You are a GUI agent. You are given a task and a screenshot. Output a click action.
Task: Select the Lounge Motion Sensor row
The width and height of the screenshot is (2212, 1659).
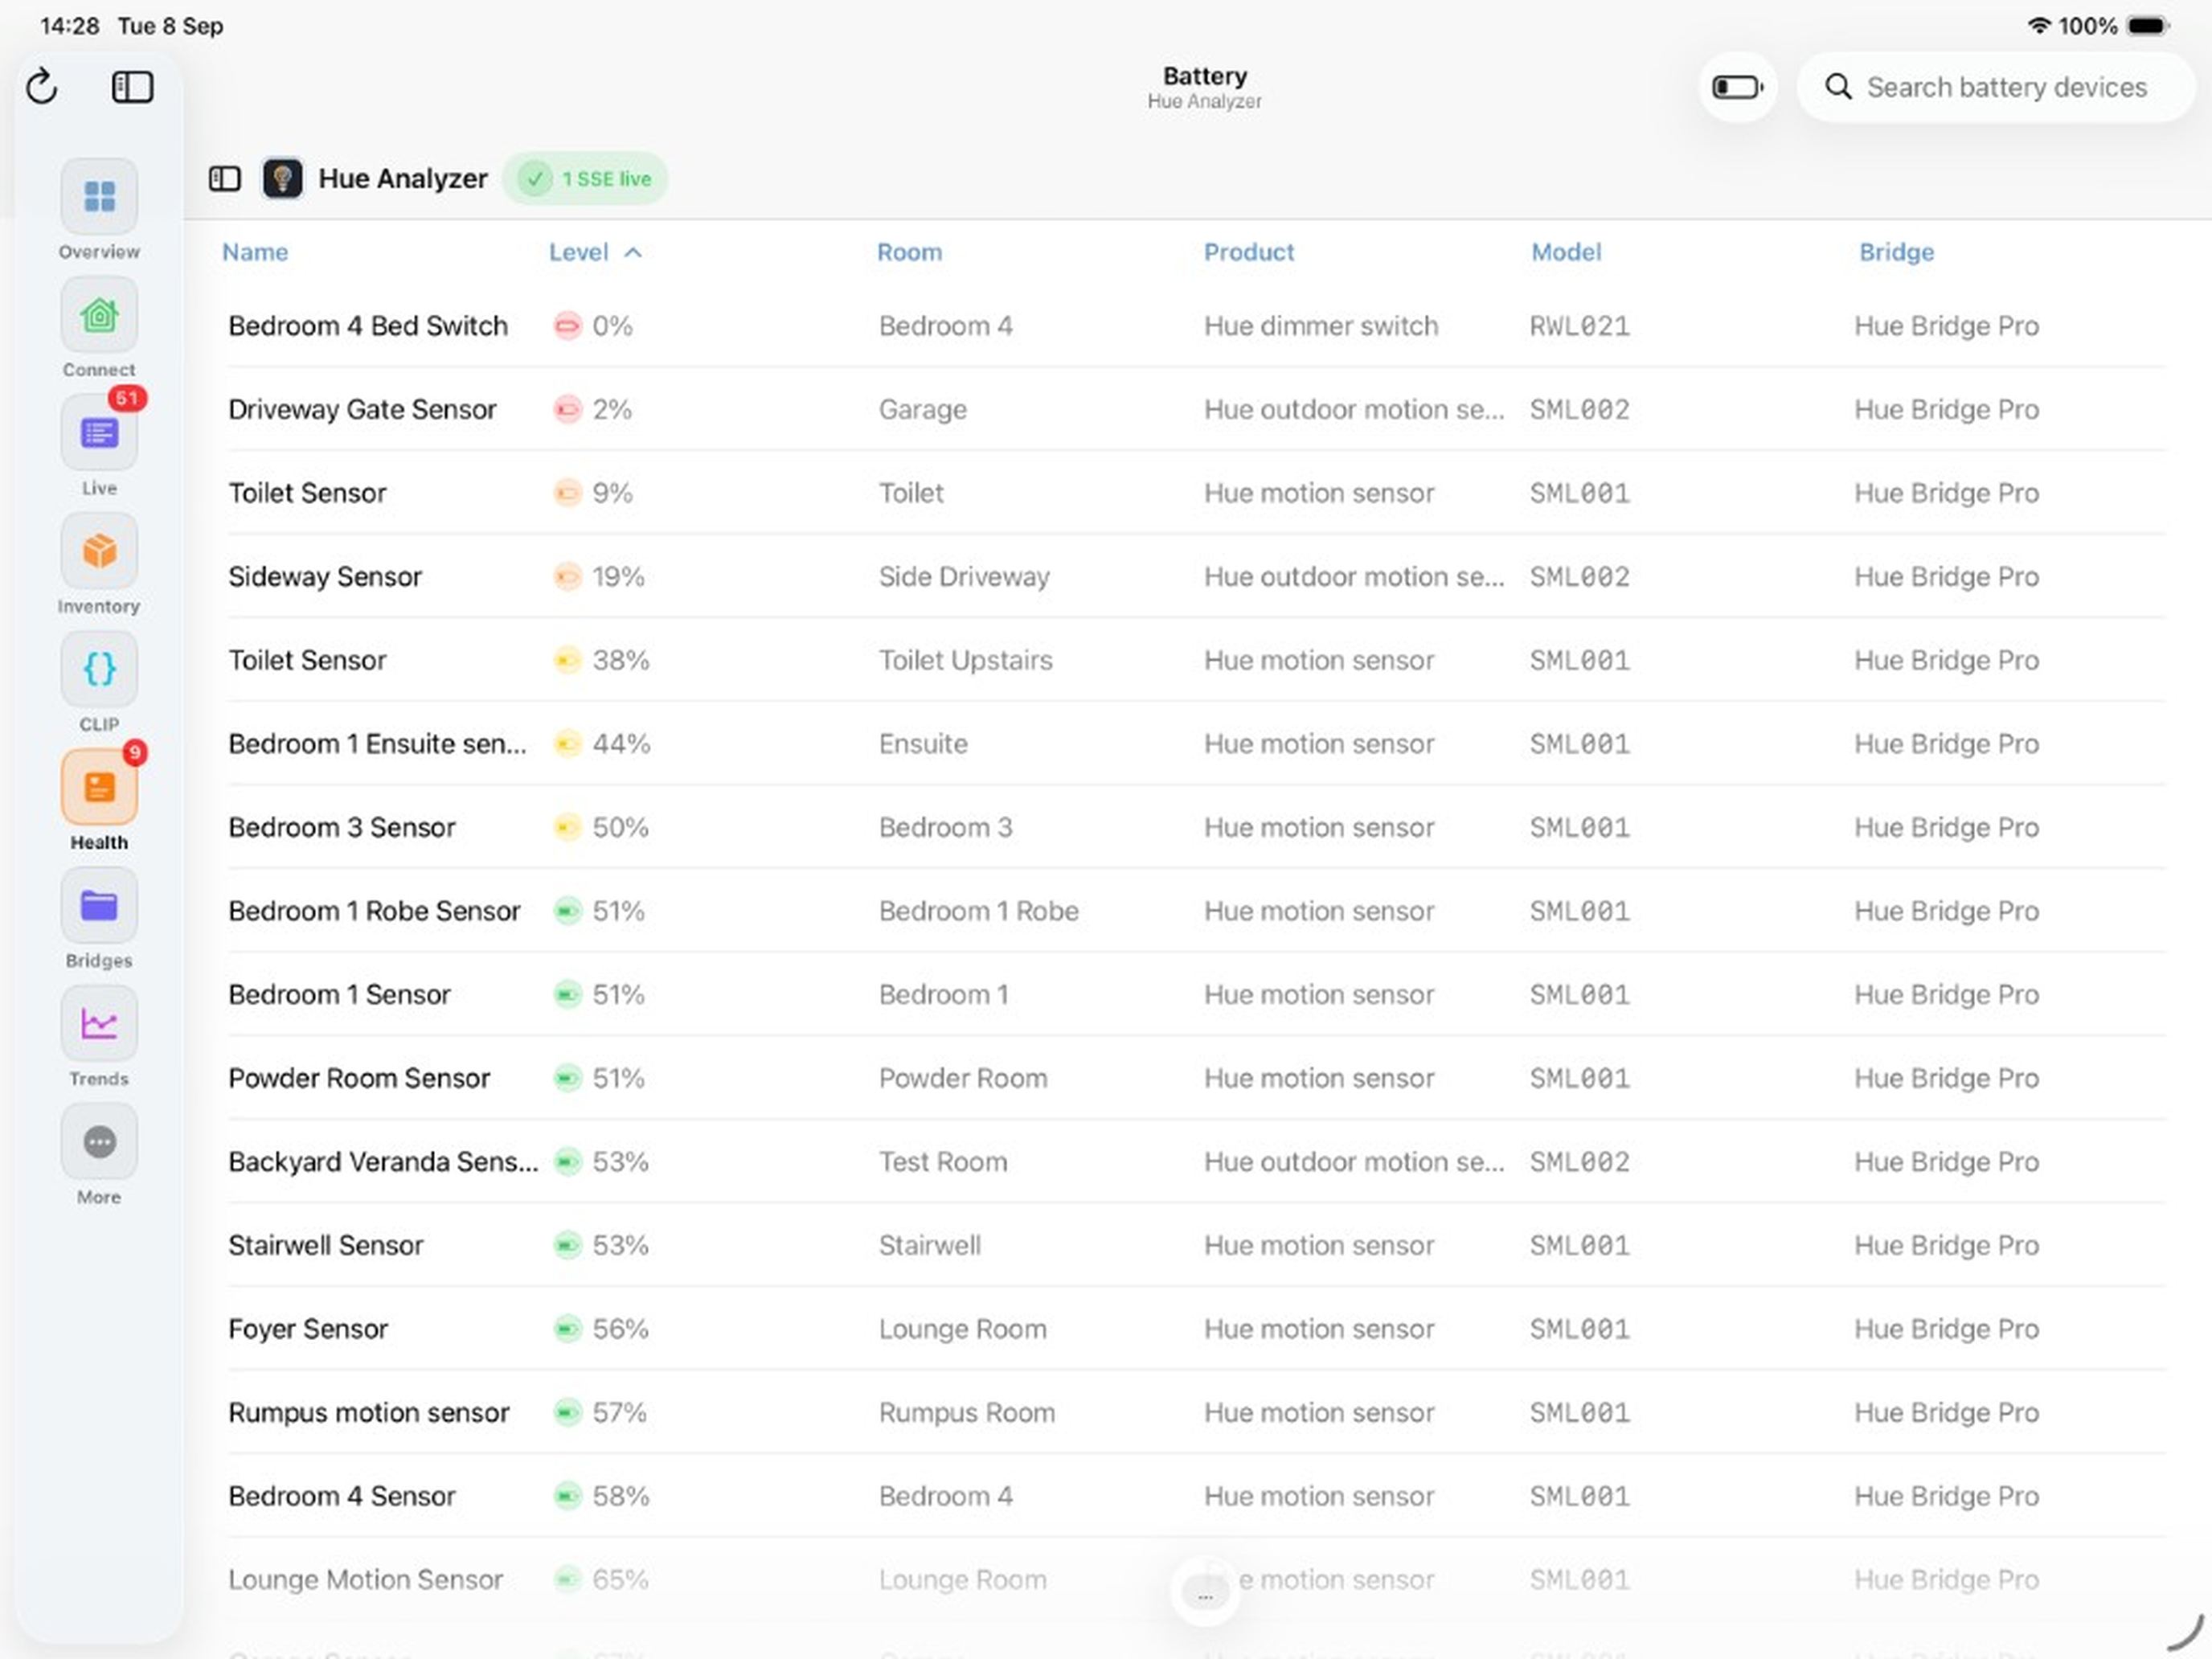(1196, 1580)
